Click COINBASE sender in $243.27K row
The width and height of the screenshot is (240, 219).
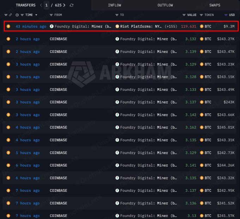point(59,39)
